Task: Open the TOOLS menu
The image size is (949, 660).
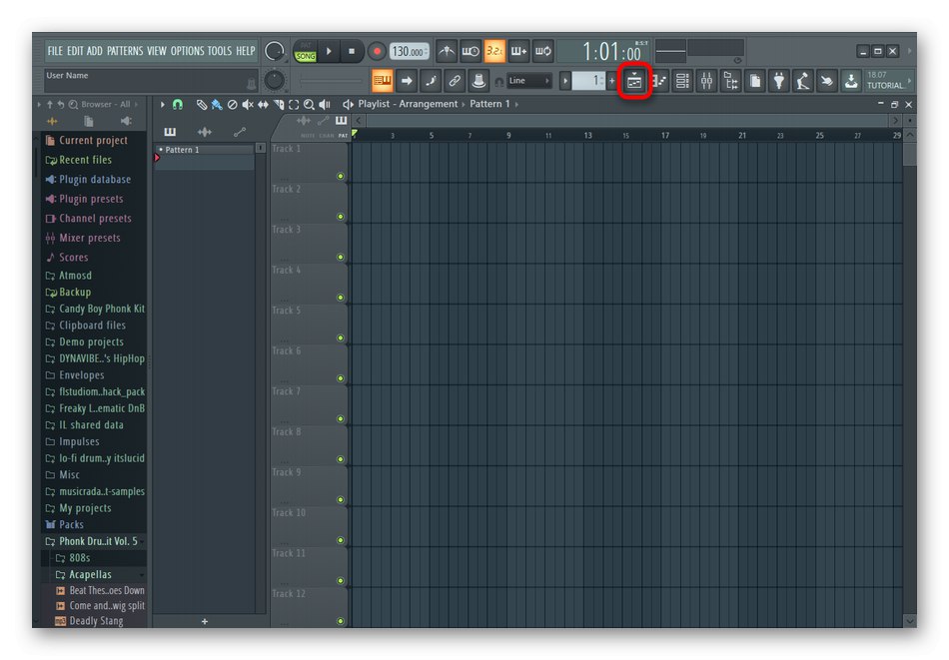Action: (219, 51)
